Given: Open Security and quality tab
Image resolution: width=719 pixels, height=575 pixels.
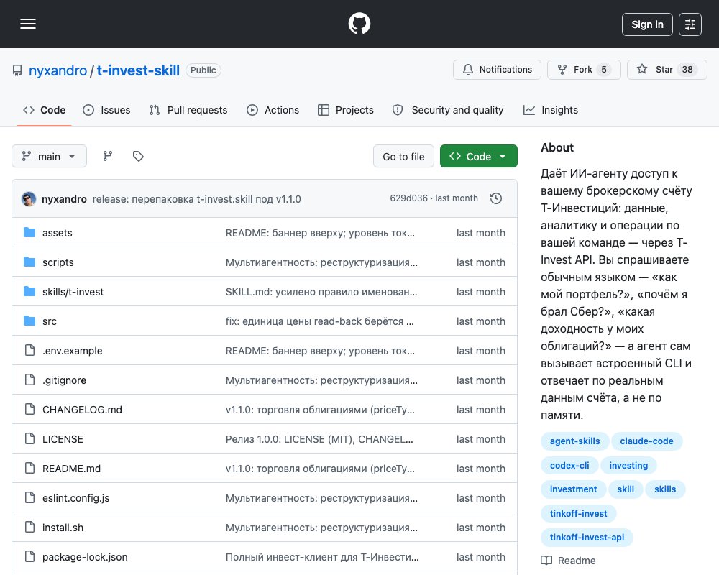Looking at the screenshot, I should click(x=448, y=110).
